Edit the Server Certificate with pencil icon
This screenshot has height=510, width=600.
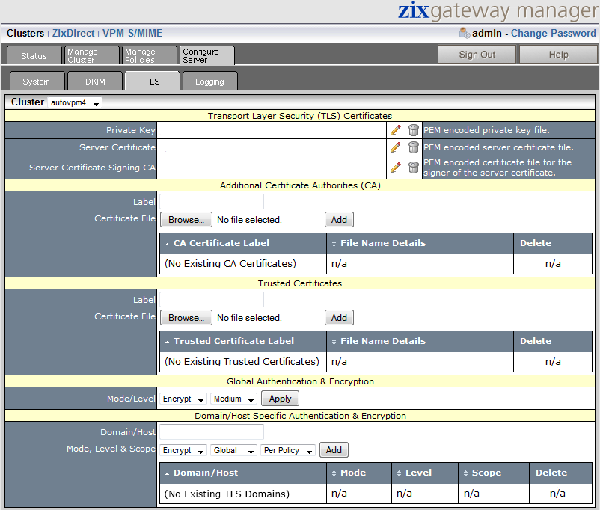tap(396, 147)
